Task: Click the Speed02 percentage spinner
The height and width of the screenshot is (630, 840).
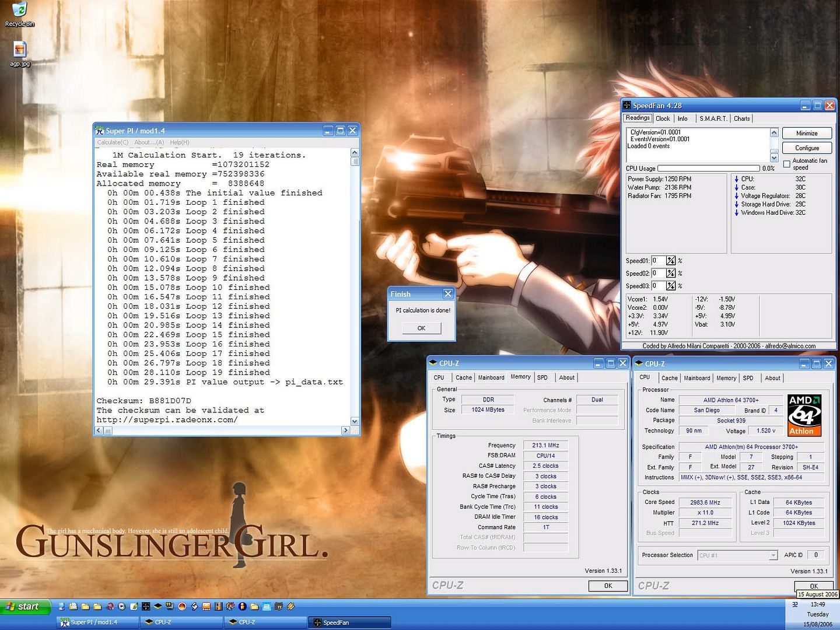Action: pyautogui.click(x=671, y=273)
